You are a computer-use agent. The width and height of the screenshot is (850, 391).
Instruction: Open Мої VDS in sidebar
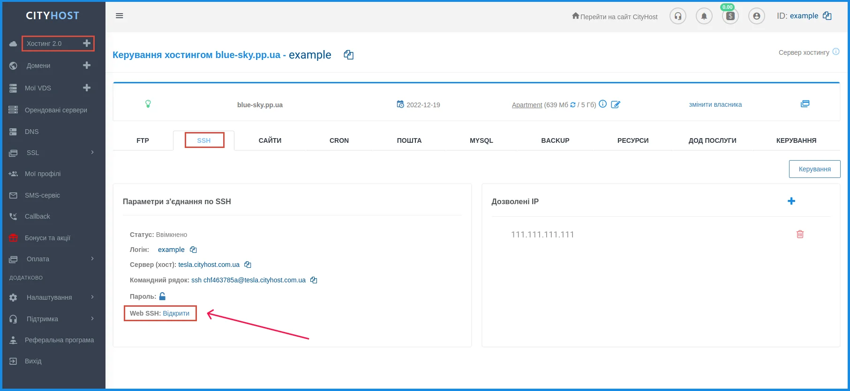tap(38, 88)
